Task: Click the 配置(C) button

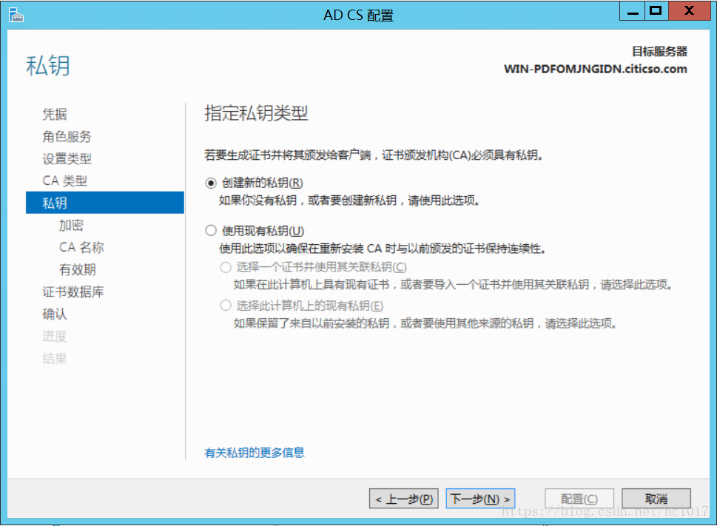Action: [x=579, y=499]
